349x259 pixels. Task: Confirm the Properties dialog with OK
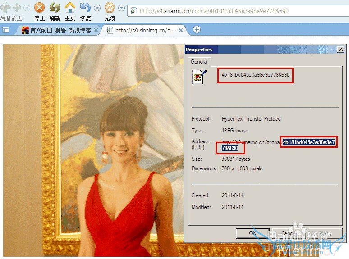point(253,233)
